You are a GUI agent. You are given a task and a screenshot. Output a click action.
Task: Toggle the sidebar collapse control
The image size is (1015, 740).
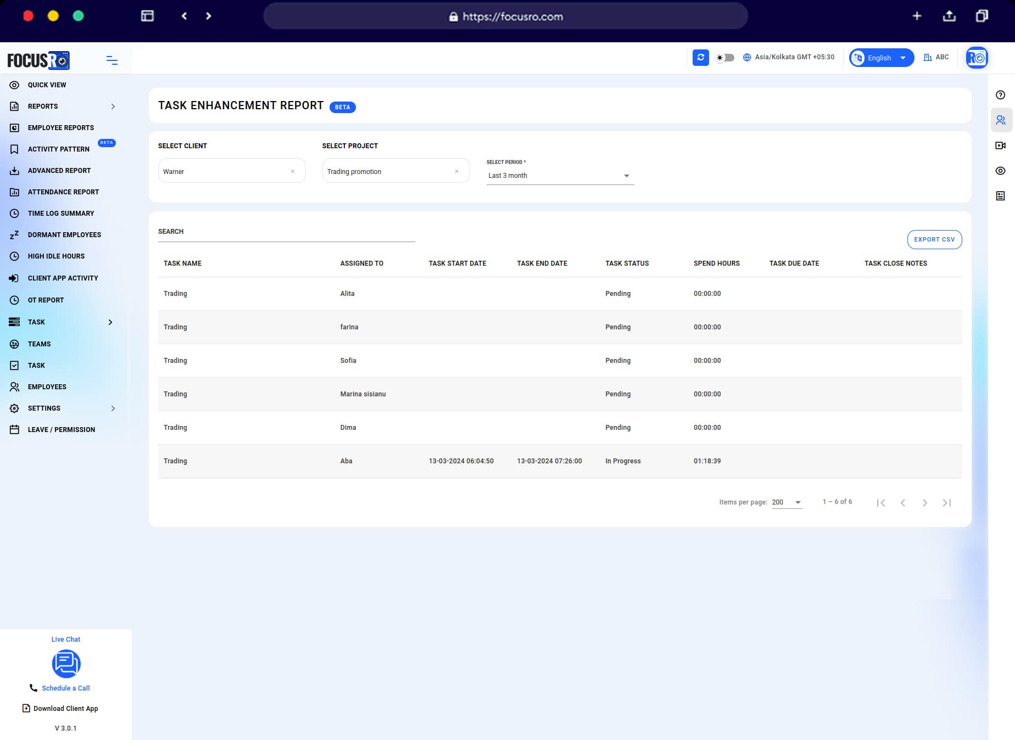pyautogui.click(x=111, y=60)
